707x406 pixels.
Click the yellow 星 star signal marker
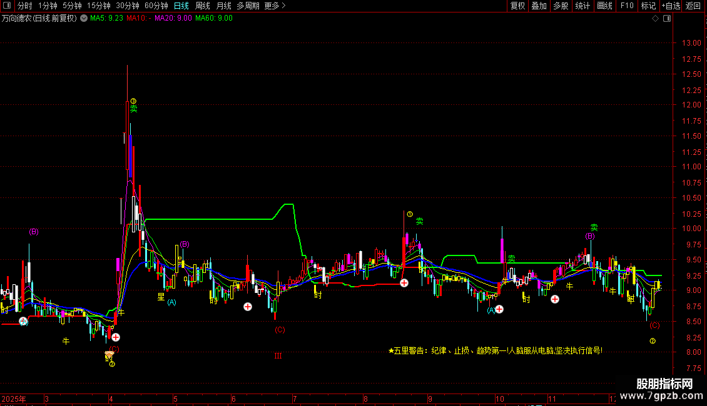[161, 297]
